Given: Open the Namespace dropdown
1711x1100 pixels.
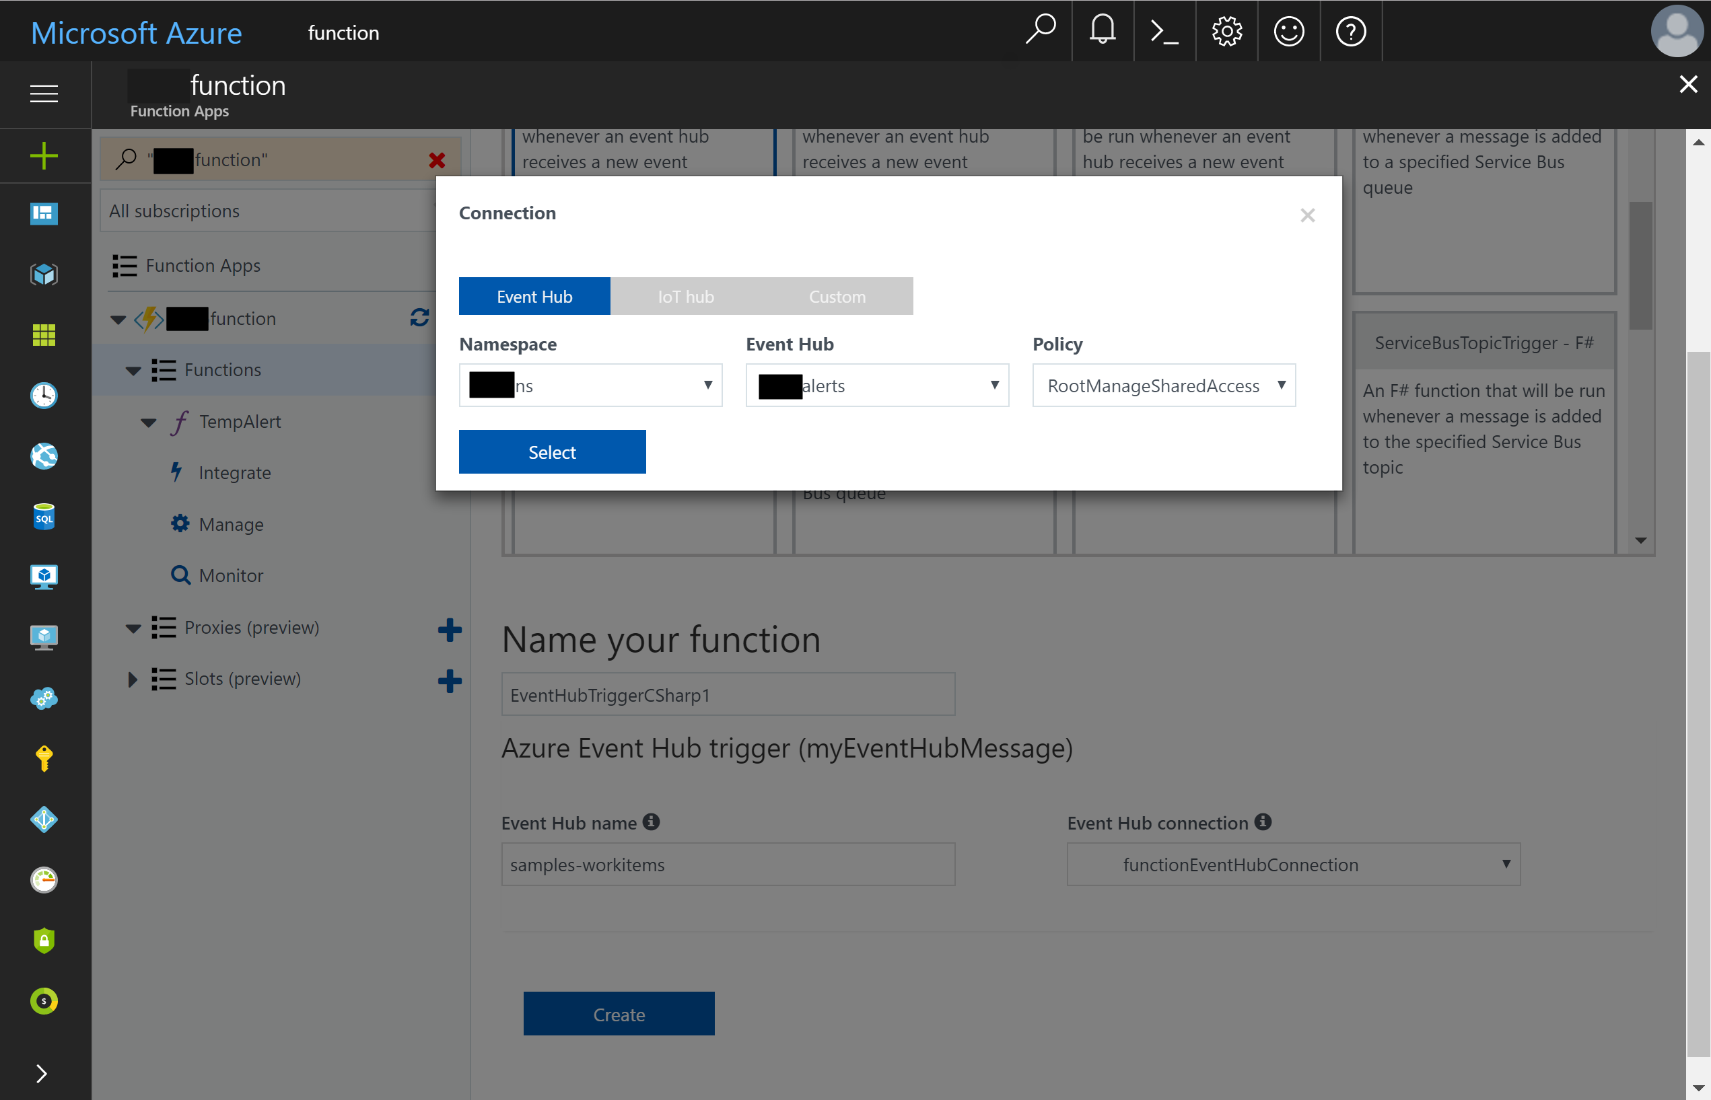Looking at the screenshot, I should pos(591,385).
